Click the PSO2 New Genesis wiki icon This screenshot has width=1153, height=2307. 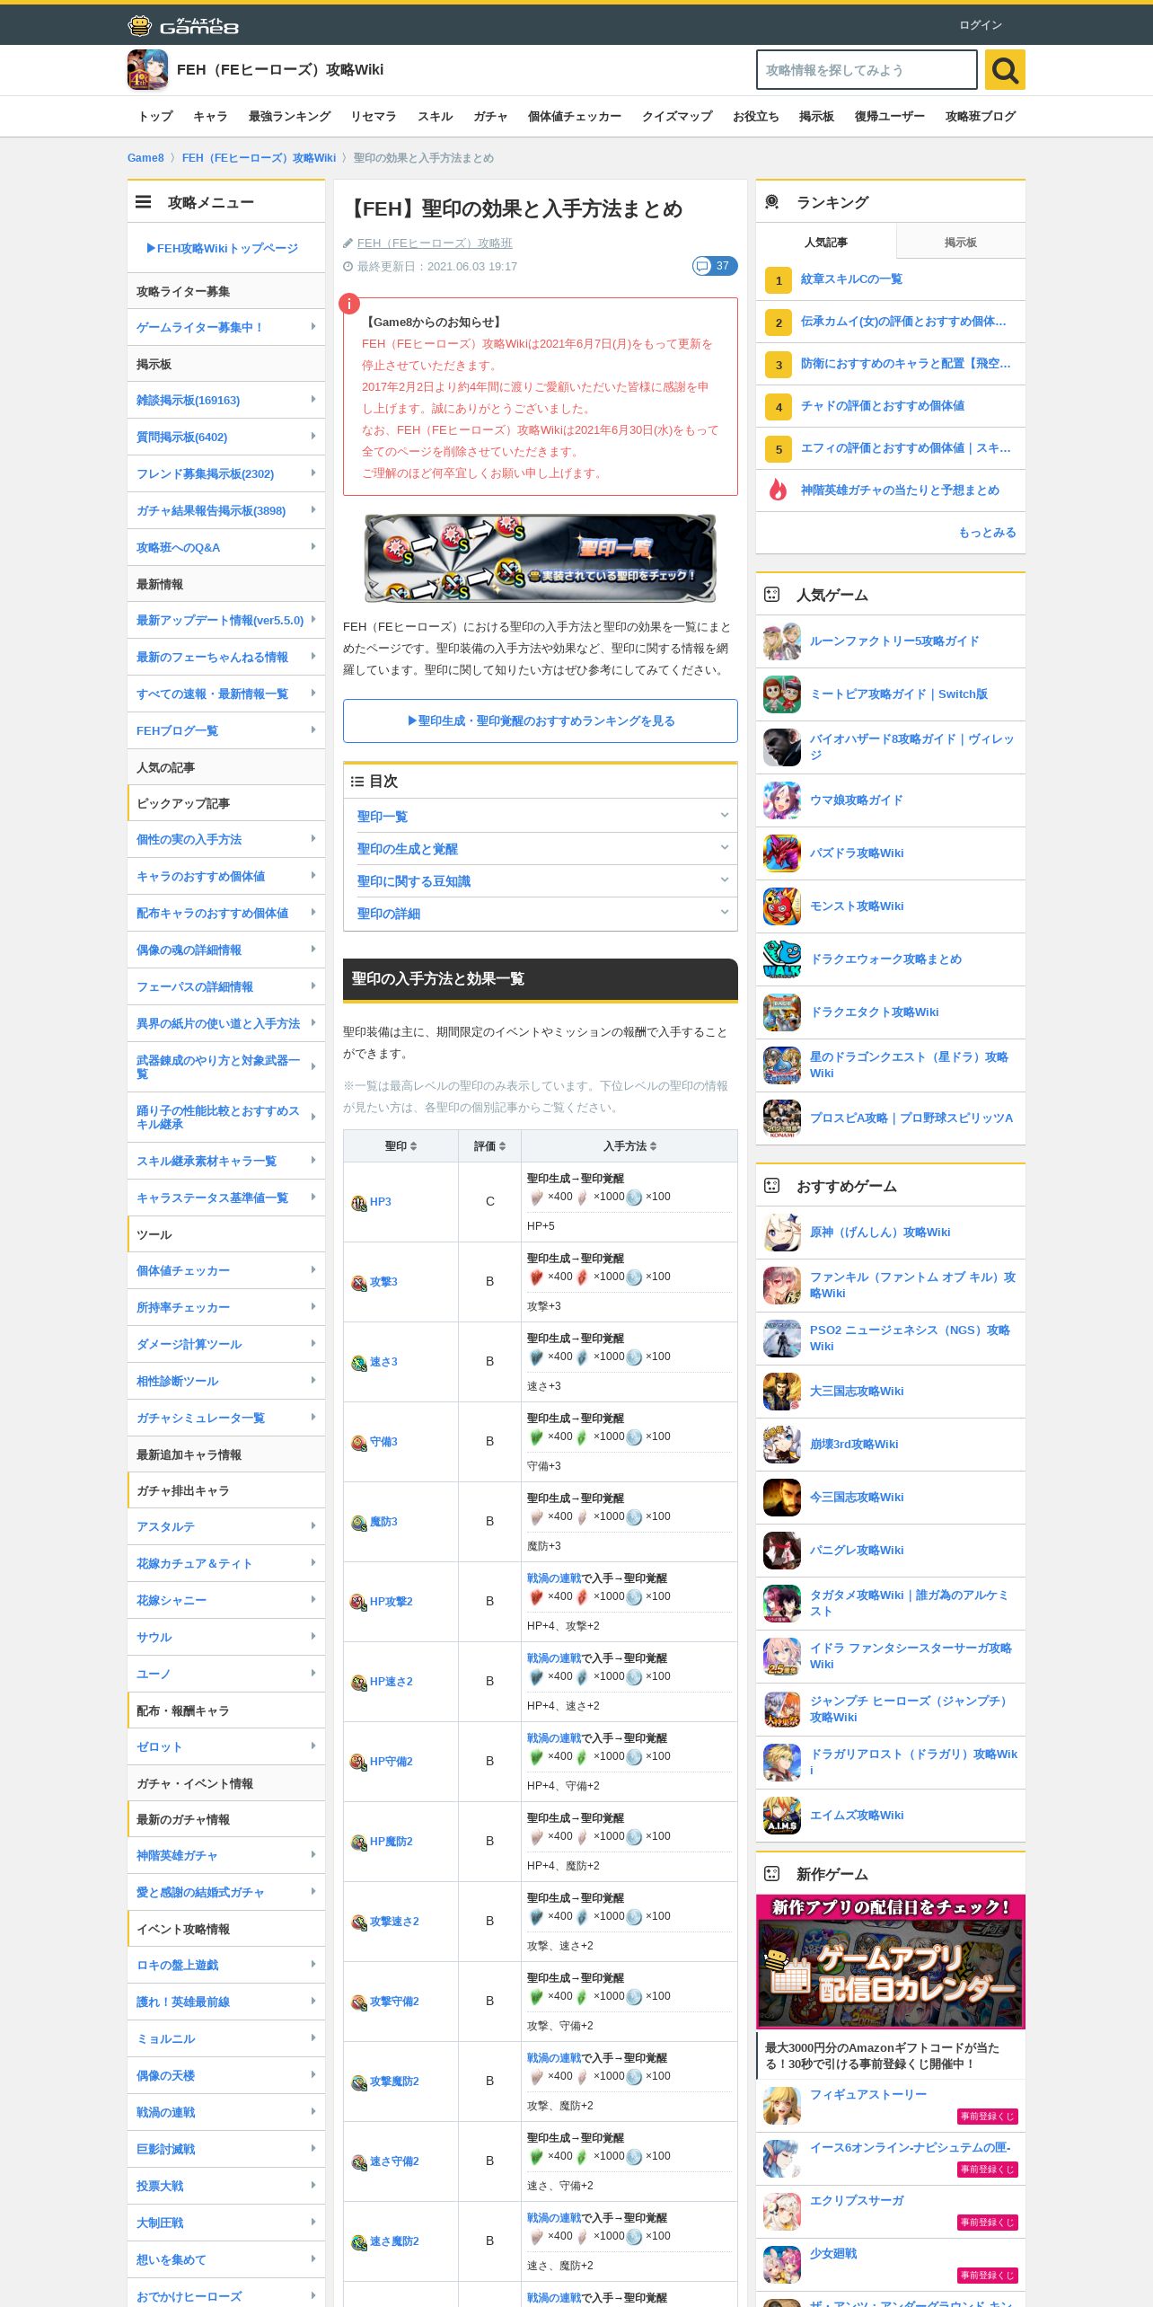coord(782,1339)
